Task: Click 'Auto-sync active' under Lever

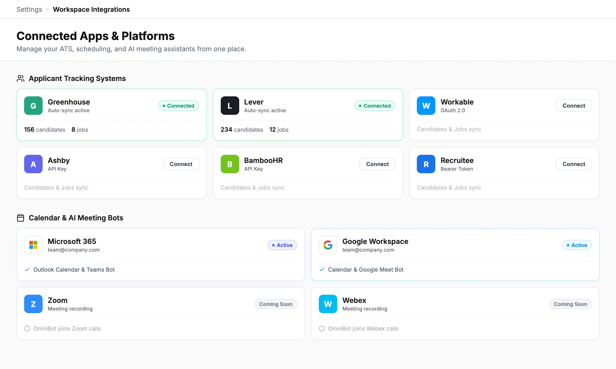Action: click(x=265, y=110)
